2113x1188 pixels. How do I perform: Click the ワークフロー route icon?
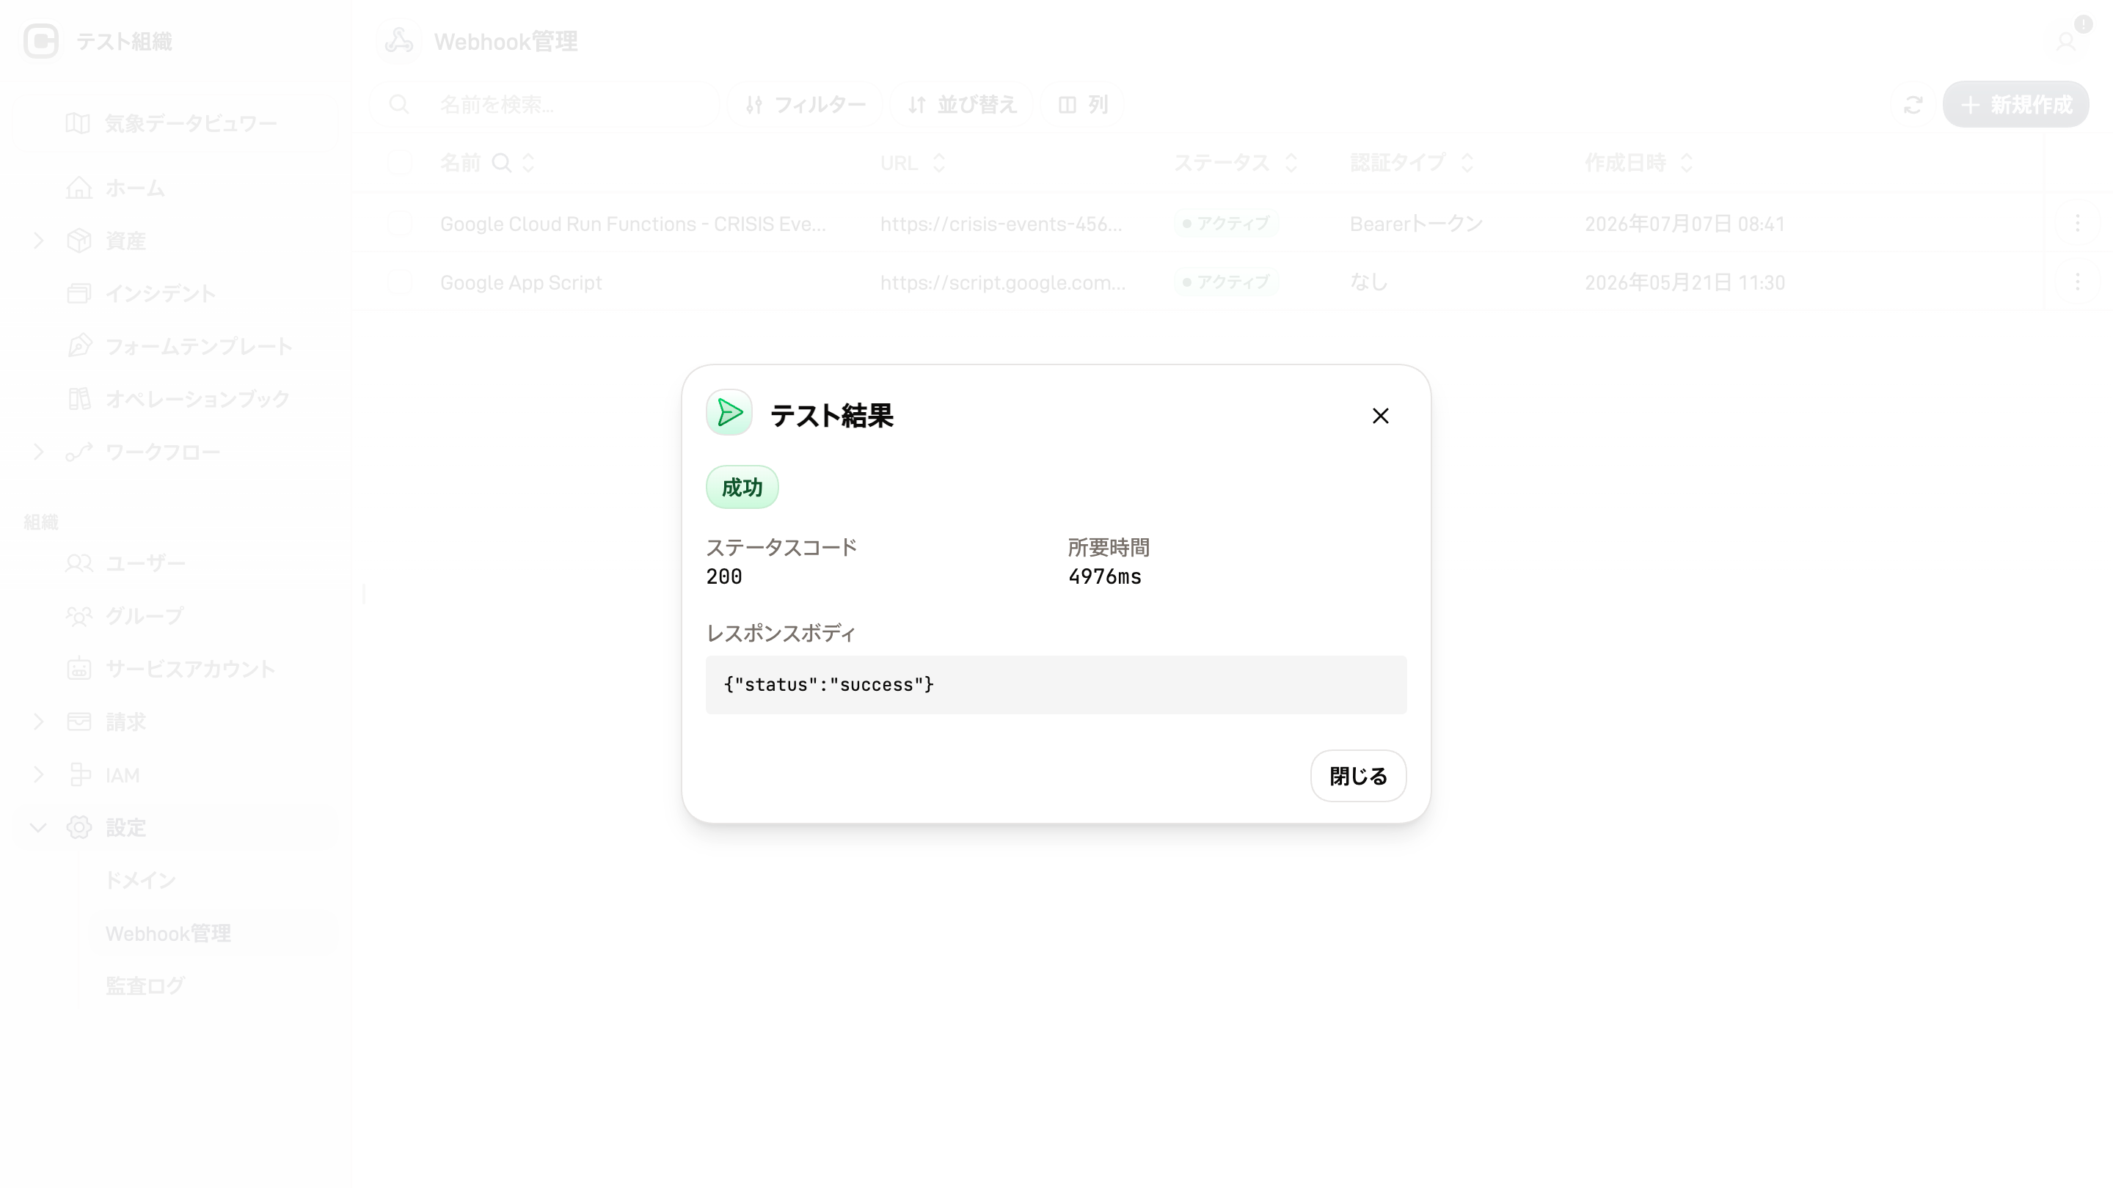(x=79, y=452)
